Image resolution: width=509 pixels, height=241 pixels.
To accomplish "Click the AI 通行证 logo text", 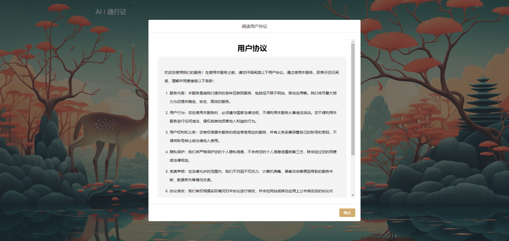I will (x=111, y=12).
